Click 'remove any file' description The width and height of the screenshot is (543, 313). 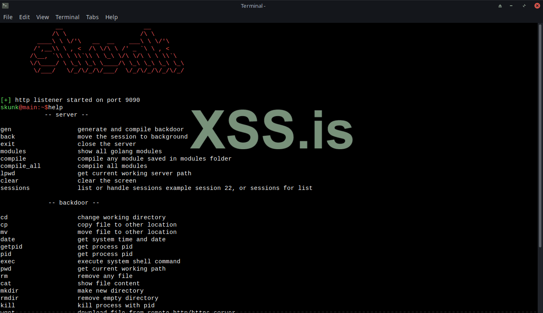pyautogui.click(x=105, y=276)
